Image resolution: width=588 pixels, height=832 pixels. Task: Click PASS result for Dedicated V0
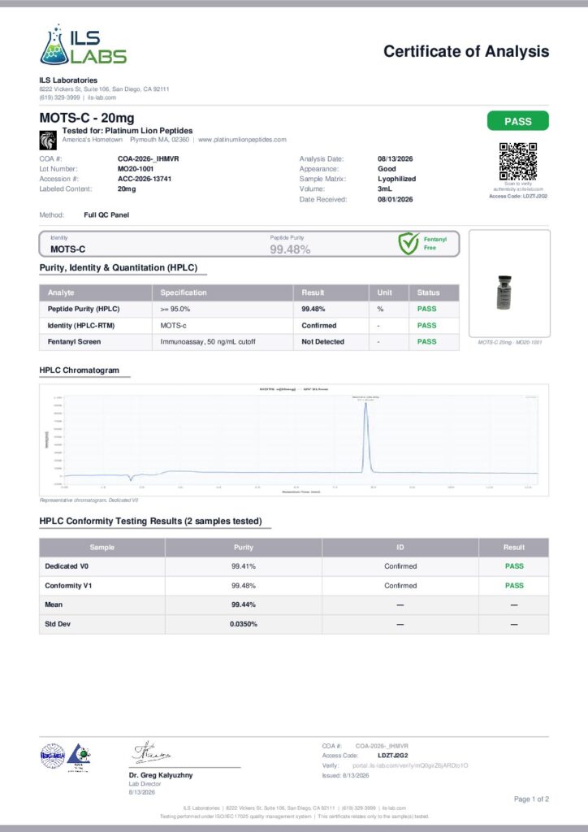coord(514,566)
